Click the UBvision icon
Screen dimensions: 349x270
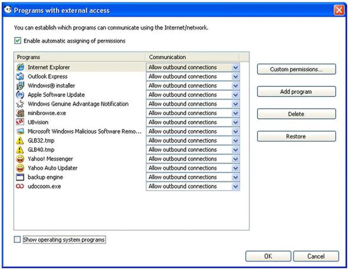click(x=20, y=122)
